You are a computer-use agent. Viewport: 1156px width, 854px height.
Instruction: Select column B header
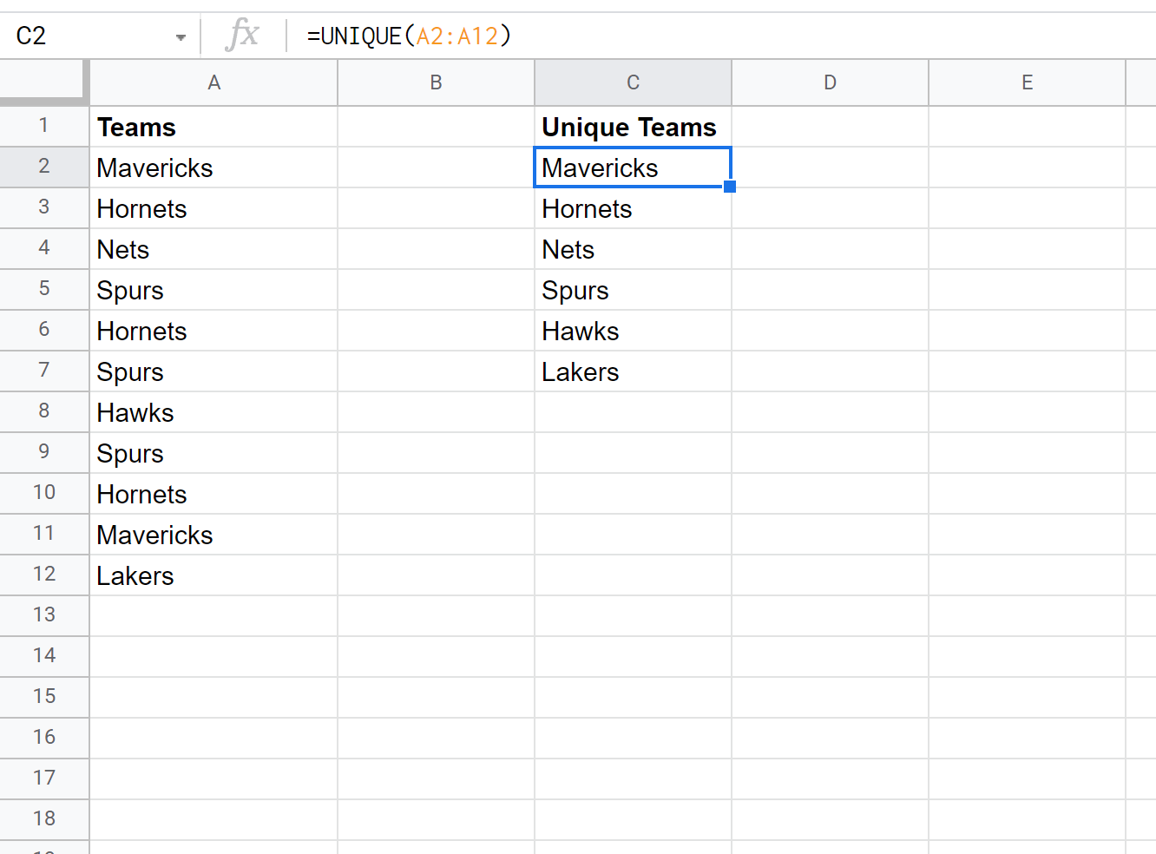pos(436,83)
